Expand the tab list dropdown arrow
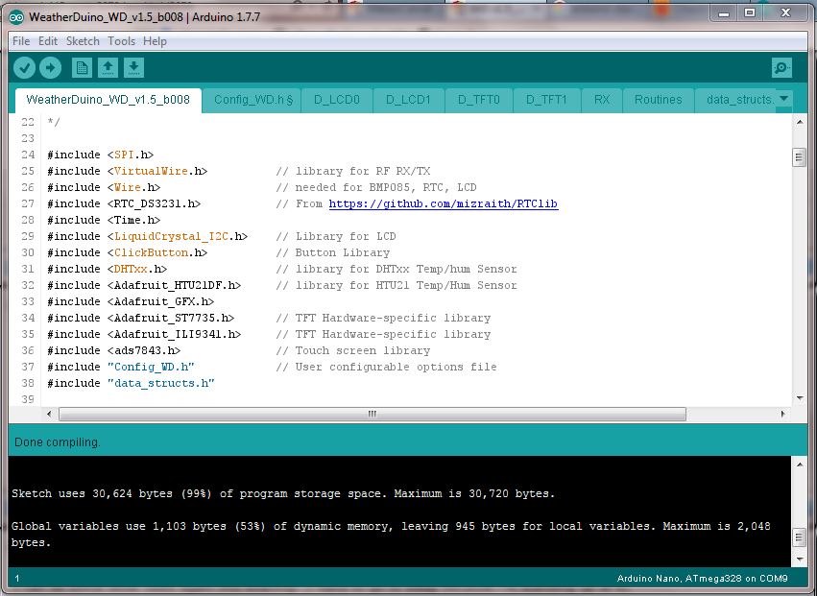Image resolution: width=817 pixels, height=596 pixels. (x=783, y=99)
